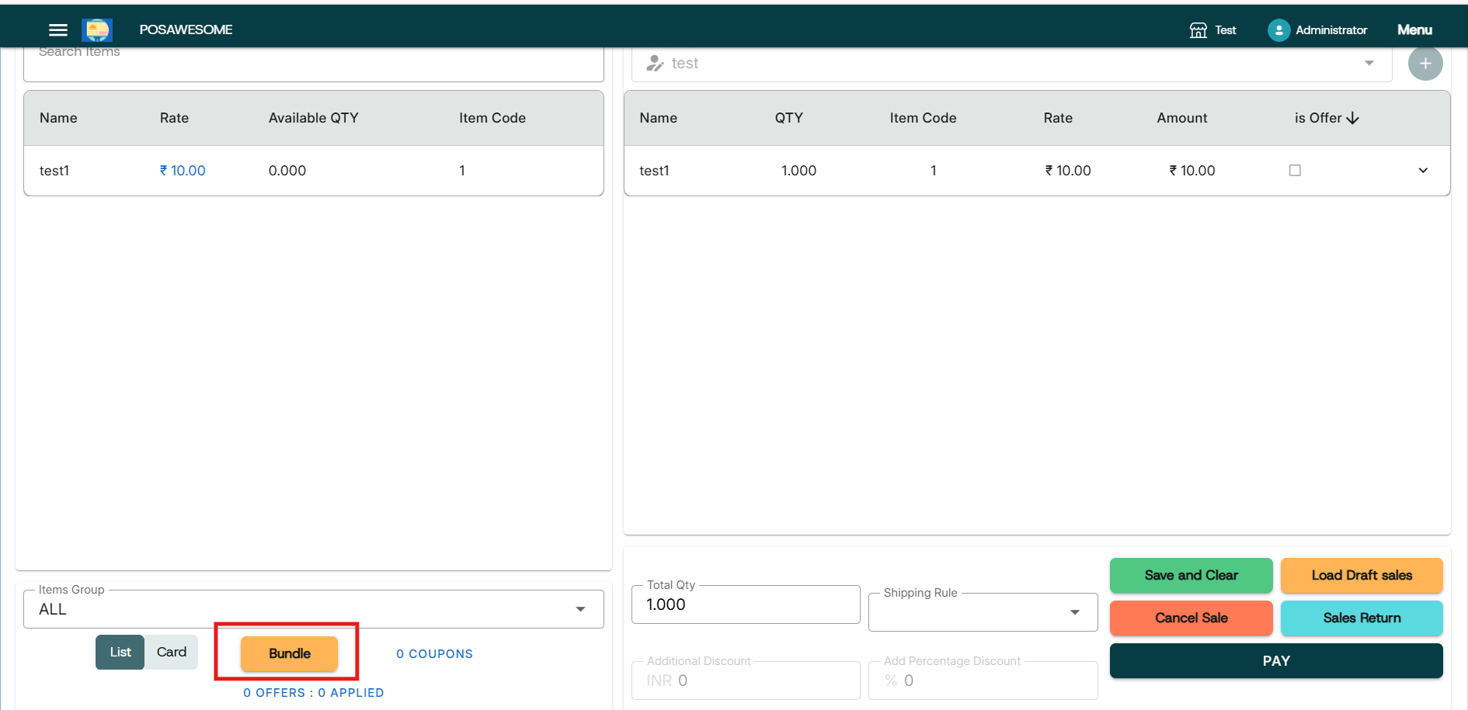Open the 0 Offers : 0 Applied link

tap(313, 693)
